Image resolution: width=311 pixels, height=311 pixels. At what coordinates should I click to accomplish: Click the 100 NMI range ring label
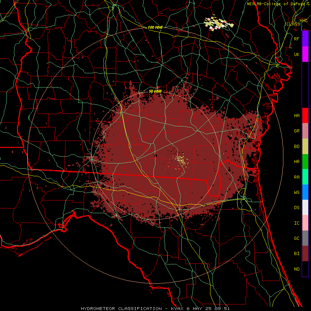coord(155,27)
